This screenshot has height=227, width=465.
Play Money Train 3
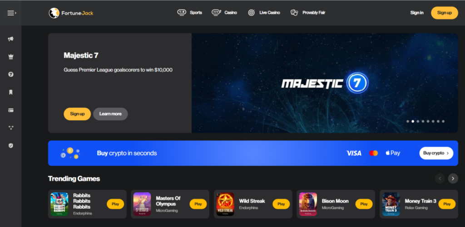(447, 204)
